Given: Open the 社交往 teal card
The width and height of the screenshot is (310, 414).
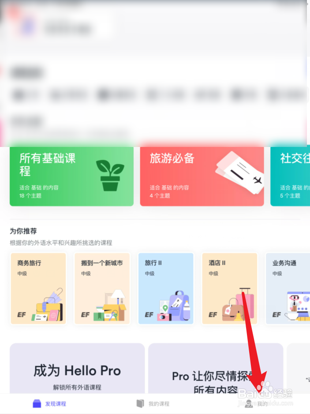Looking at the screenshot, I should [x=290, y=177].
